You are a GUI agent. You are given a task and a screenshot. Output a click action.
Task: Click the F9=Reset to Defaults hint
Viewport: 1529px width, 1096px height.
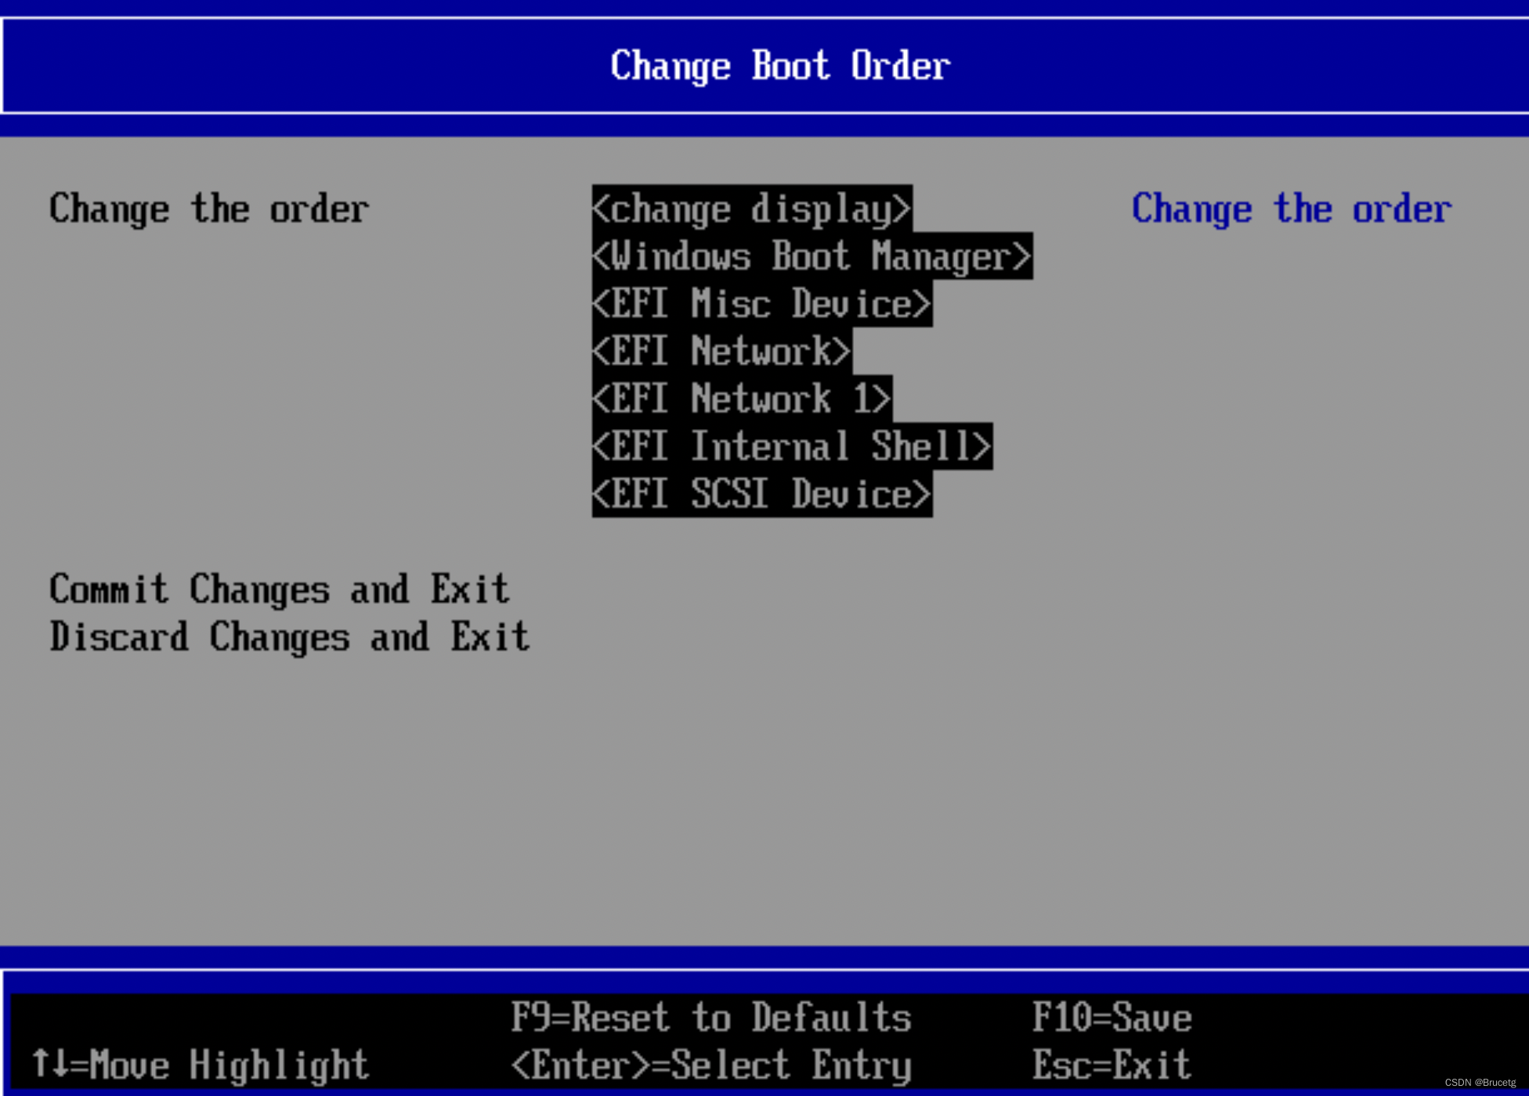click(x=711, y=1018)
